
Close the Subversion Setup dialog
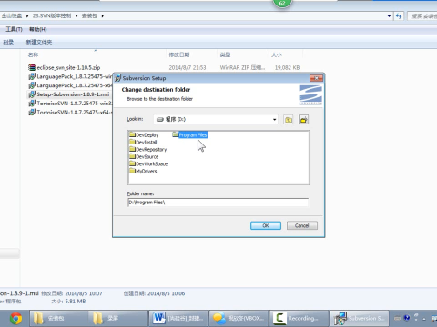pos(316,78)
